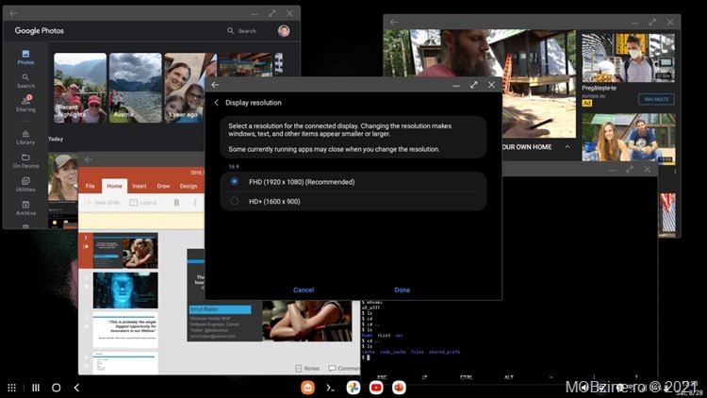Select the blue face slide thumbnail
707x398 pixels.
[125, 290]
